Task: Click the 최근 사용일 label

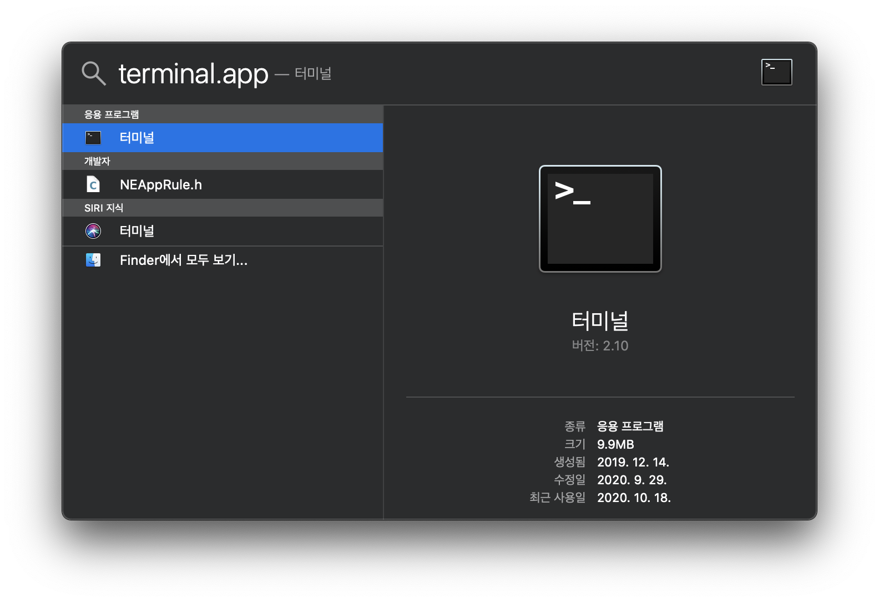Action: 557,498
